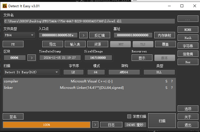This screenshot has height=132, width=200.
Task: Click the compiler row label
Action: pyautogui.click(x=11, y=81)
